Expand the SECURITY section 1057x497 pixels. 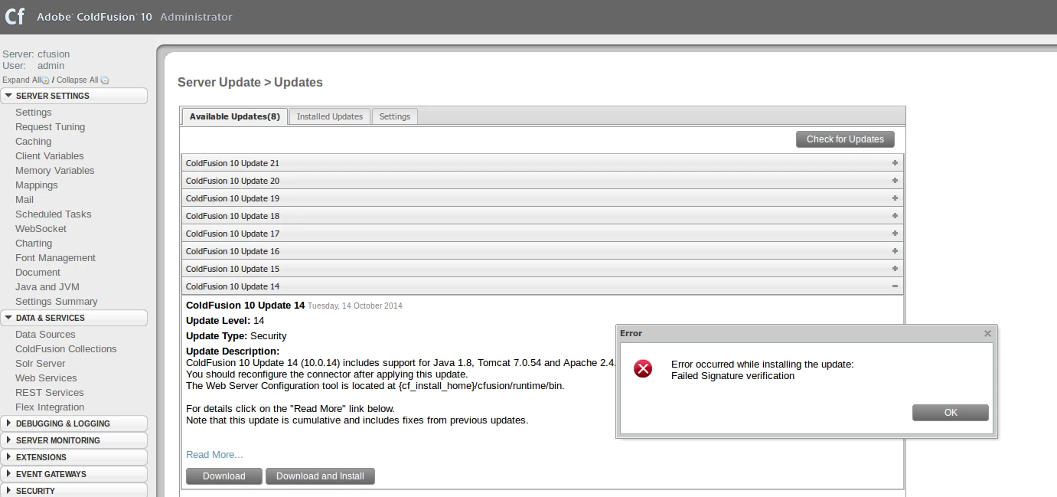click(73, 491)
